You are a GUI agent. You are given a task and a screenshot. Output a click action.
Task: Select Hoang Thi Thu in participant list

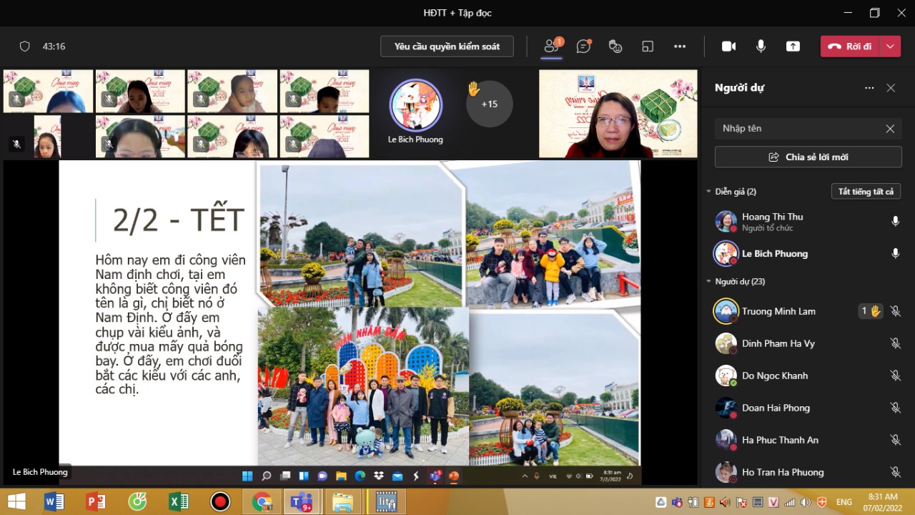(772, 222)
